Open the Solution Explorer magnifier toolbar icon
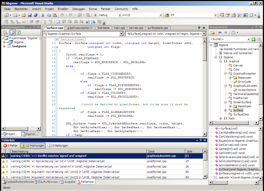Screen dimensions: 264x191 pos(222,15)
